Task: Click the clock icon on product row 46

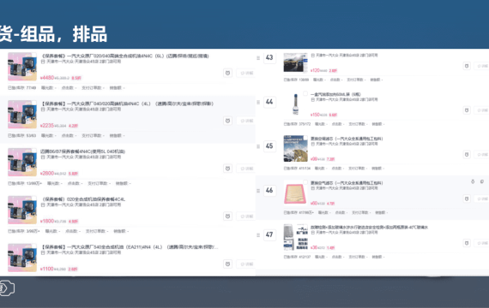Action: (467, 198)
